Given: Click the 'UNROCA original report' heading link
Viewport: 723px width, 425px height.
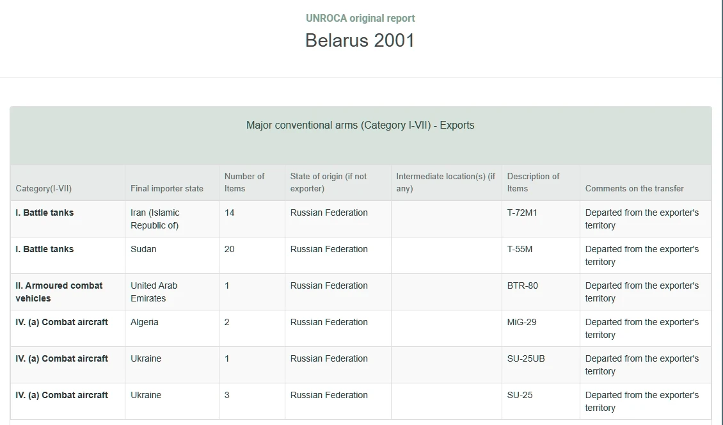Looking at the screenshot, I should coord(360,19).
